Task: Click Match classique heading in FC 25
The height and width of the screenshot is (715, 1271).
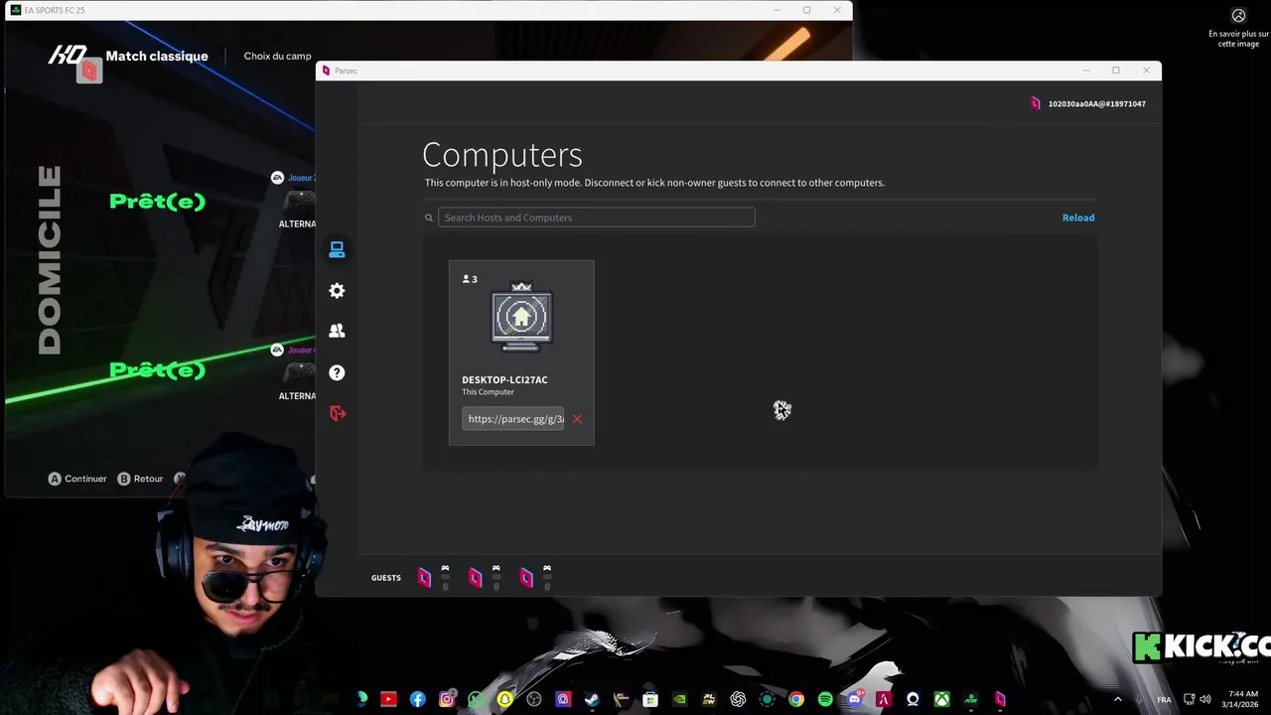Action: [x=157, y=56]
